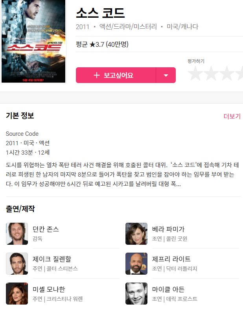Click 베라 파미가 cast photo

click(136, 233)
